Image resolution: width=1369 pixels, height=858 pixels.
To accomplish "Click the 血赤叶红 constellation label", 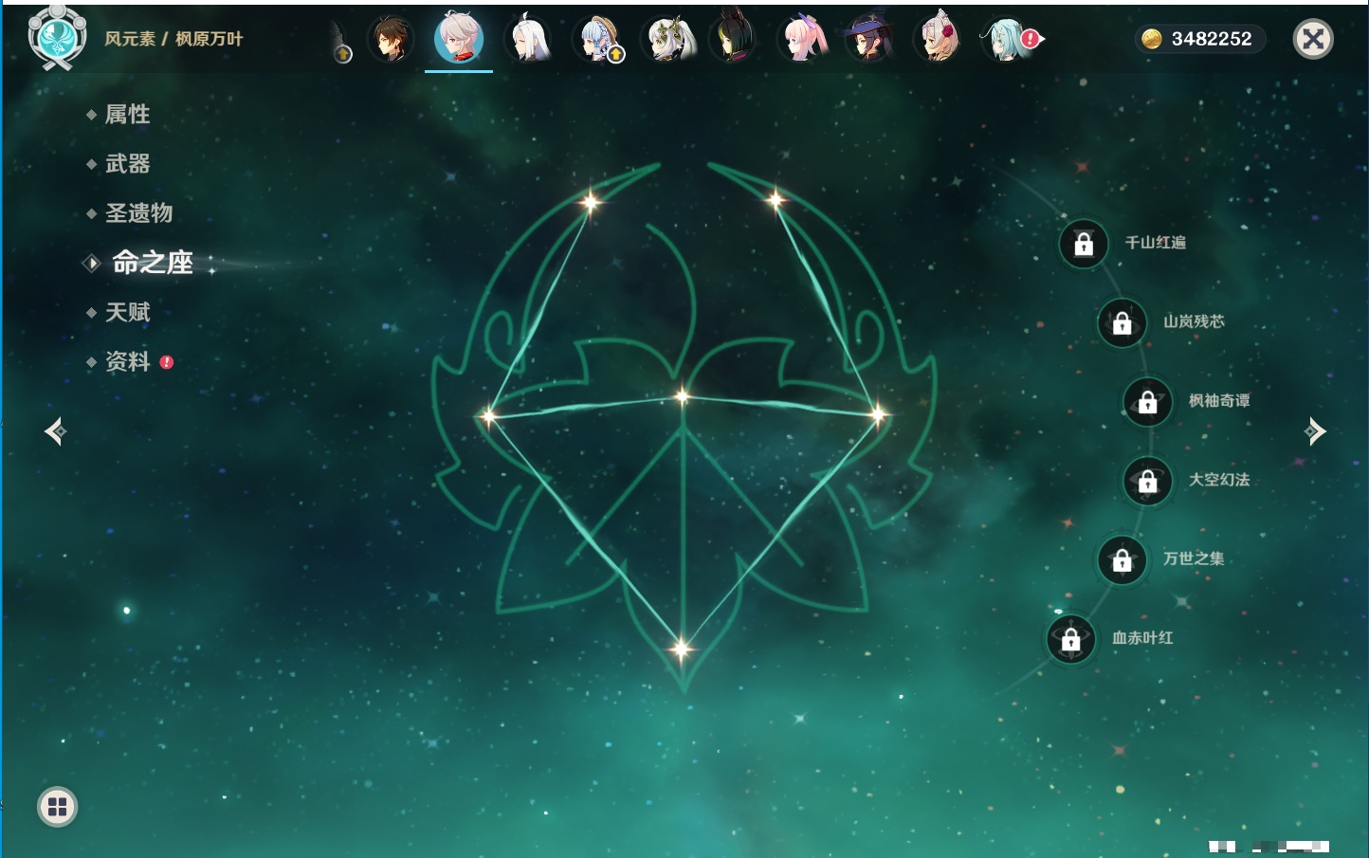I will 1143,638.
